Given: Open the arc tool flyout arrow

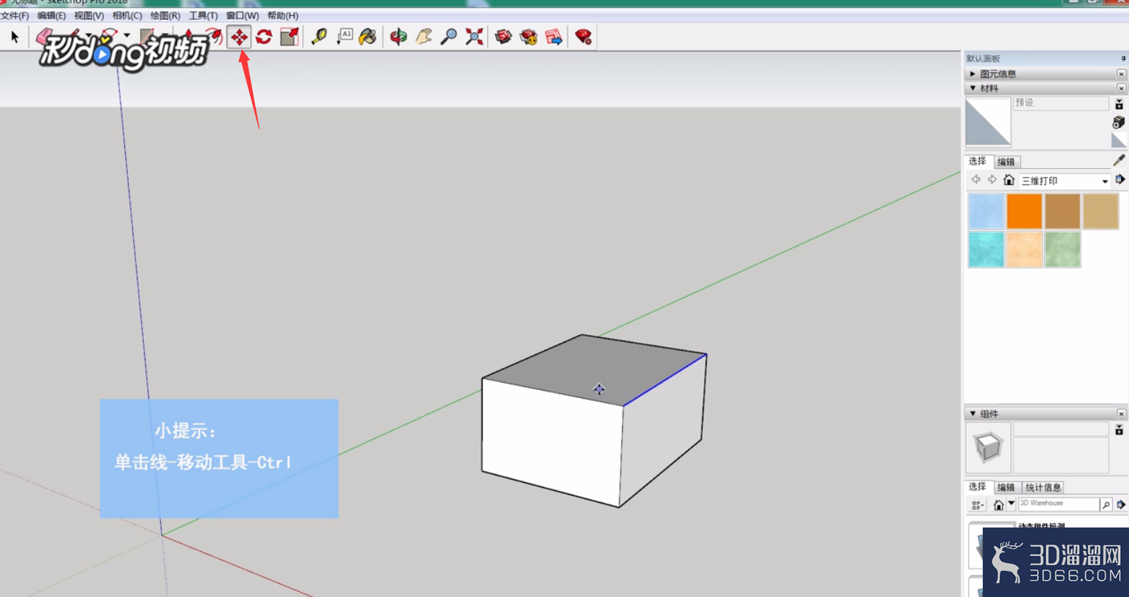Looking at the screenshot, I should pos(127,35).
